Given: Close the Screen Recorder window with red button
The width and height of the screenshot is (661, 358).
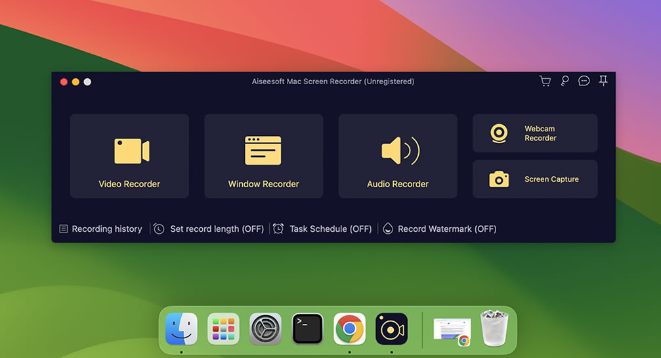Looking at the screenshot, I should [64, 82].
